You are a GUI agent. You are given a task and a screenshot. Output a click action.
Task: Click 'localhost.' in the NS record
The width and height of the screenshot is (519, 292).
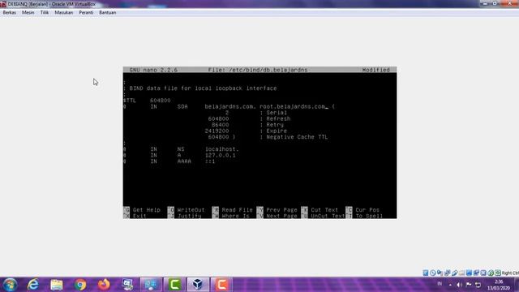(x=221, y=149)
